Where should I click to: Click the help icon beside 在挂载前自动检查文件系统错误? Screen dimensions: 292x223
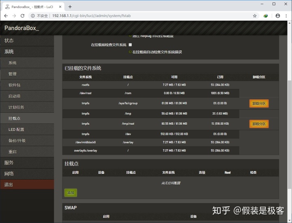pos(130,52)
